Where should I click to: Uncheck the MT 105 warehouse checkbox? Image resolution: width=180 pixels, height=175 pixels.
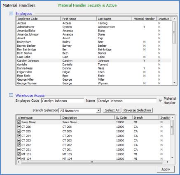(x=19, y=154)
